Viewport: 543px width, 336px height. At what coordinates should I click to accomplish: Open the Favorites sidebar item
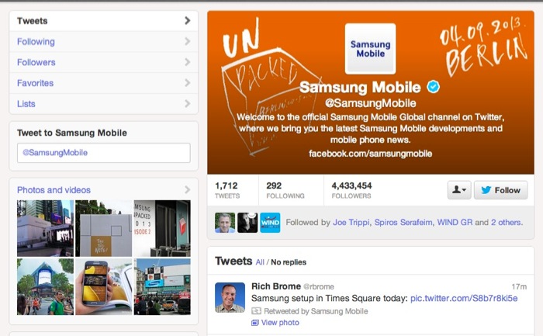point(103,83)
